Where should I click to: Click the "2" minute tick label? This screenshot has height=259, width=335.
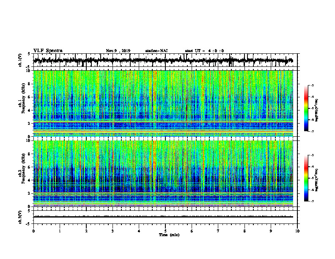coord(86,231)
